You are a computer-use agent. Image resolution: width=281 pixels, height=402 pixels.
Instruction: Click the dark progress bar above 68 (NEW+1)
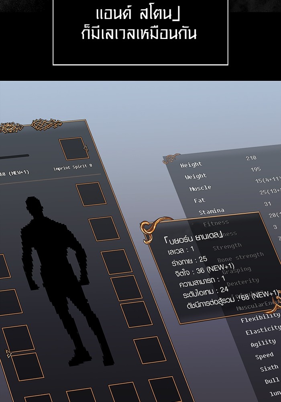[x=14, y=157]
